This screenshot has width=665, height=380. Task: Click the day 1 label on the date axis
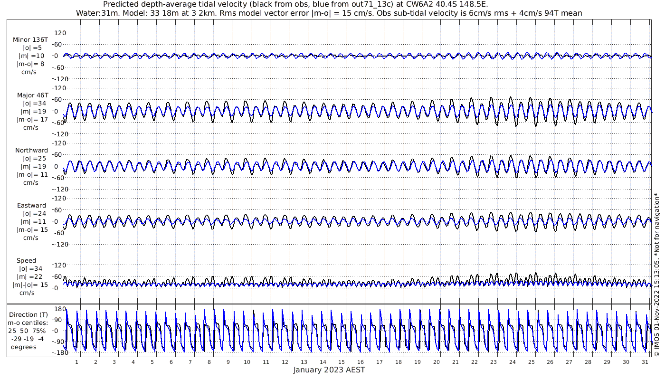76,361
